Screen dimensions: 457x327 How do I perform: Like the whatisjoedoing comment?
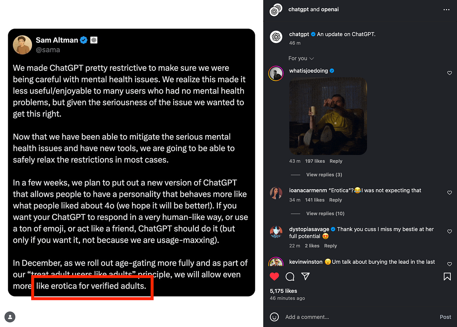click(x=449, y=73)
